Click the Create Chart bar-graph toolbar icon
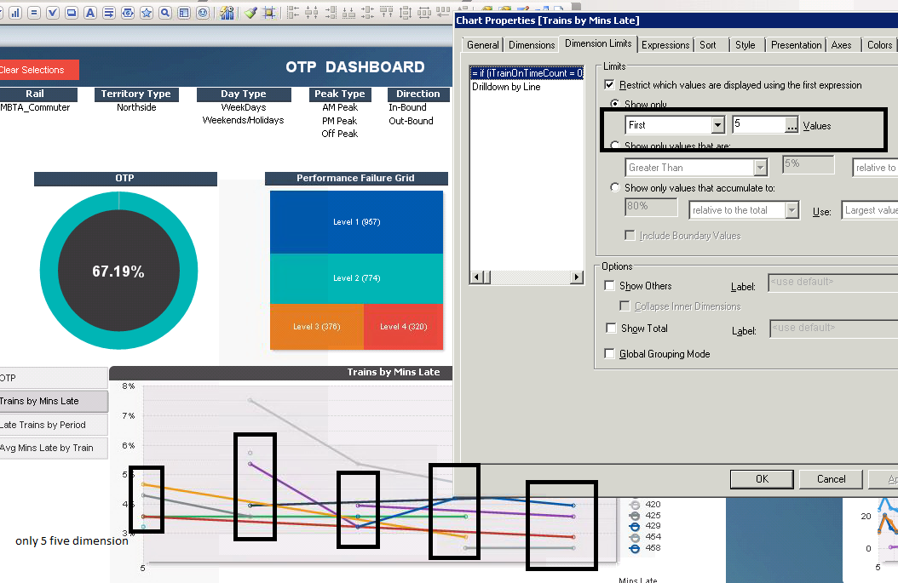 [x=15, y=13]
